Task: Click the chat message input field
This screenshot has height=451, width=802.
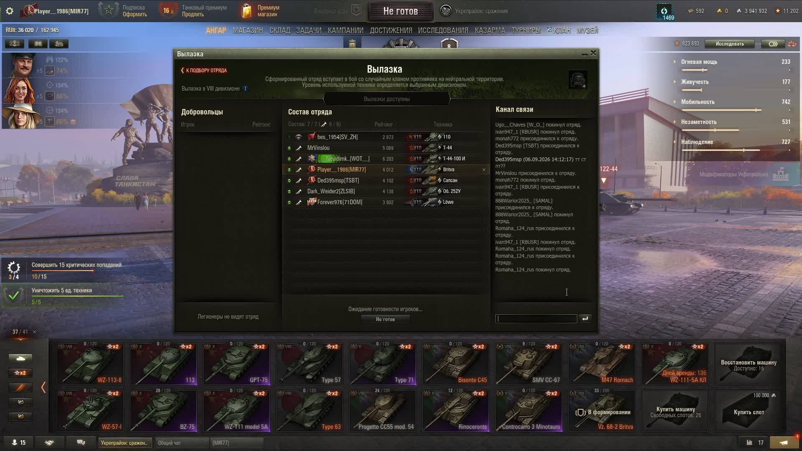Action: click(536, 319)
